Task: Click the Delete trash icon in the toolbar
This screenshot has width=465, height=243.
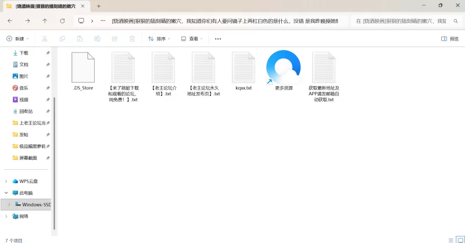Action: click(x=132, y=39)
